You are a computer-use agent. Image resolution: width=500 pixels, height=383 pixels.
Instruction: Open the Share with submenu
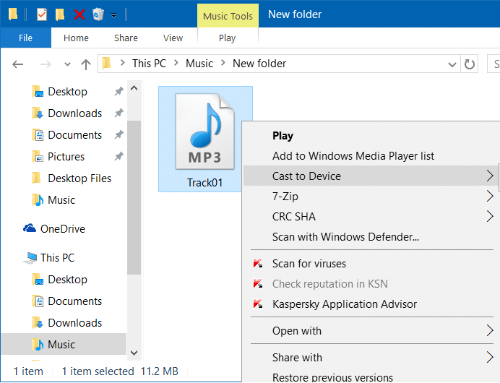click(371, 358)
